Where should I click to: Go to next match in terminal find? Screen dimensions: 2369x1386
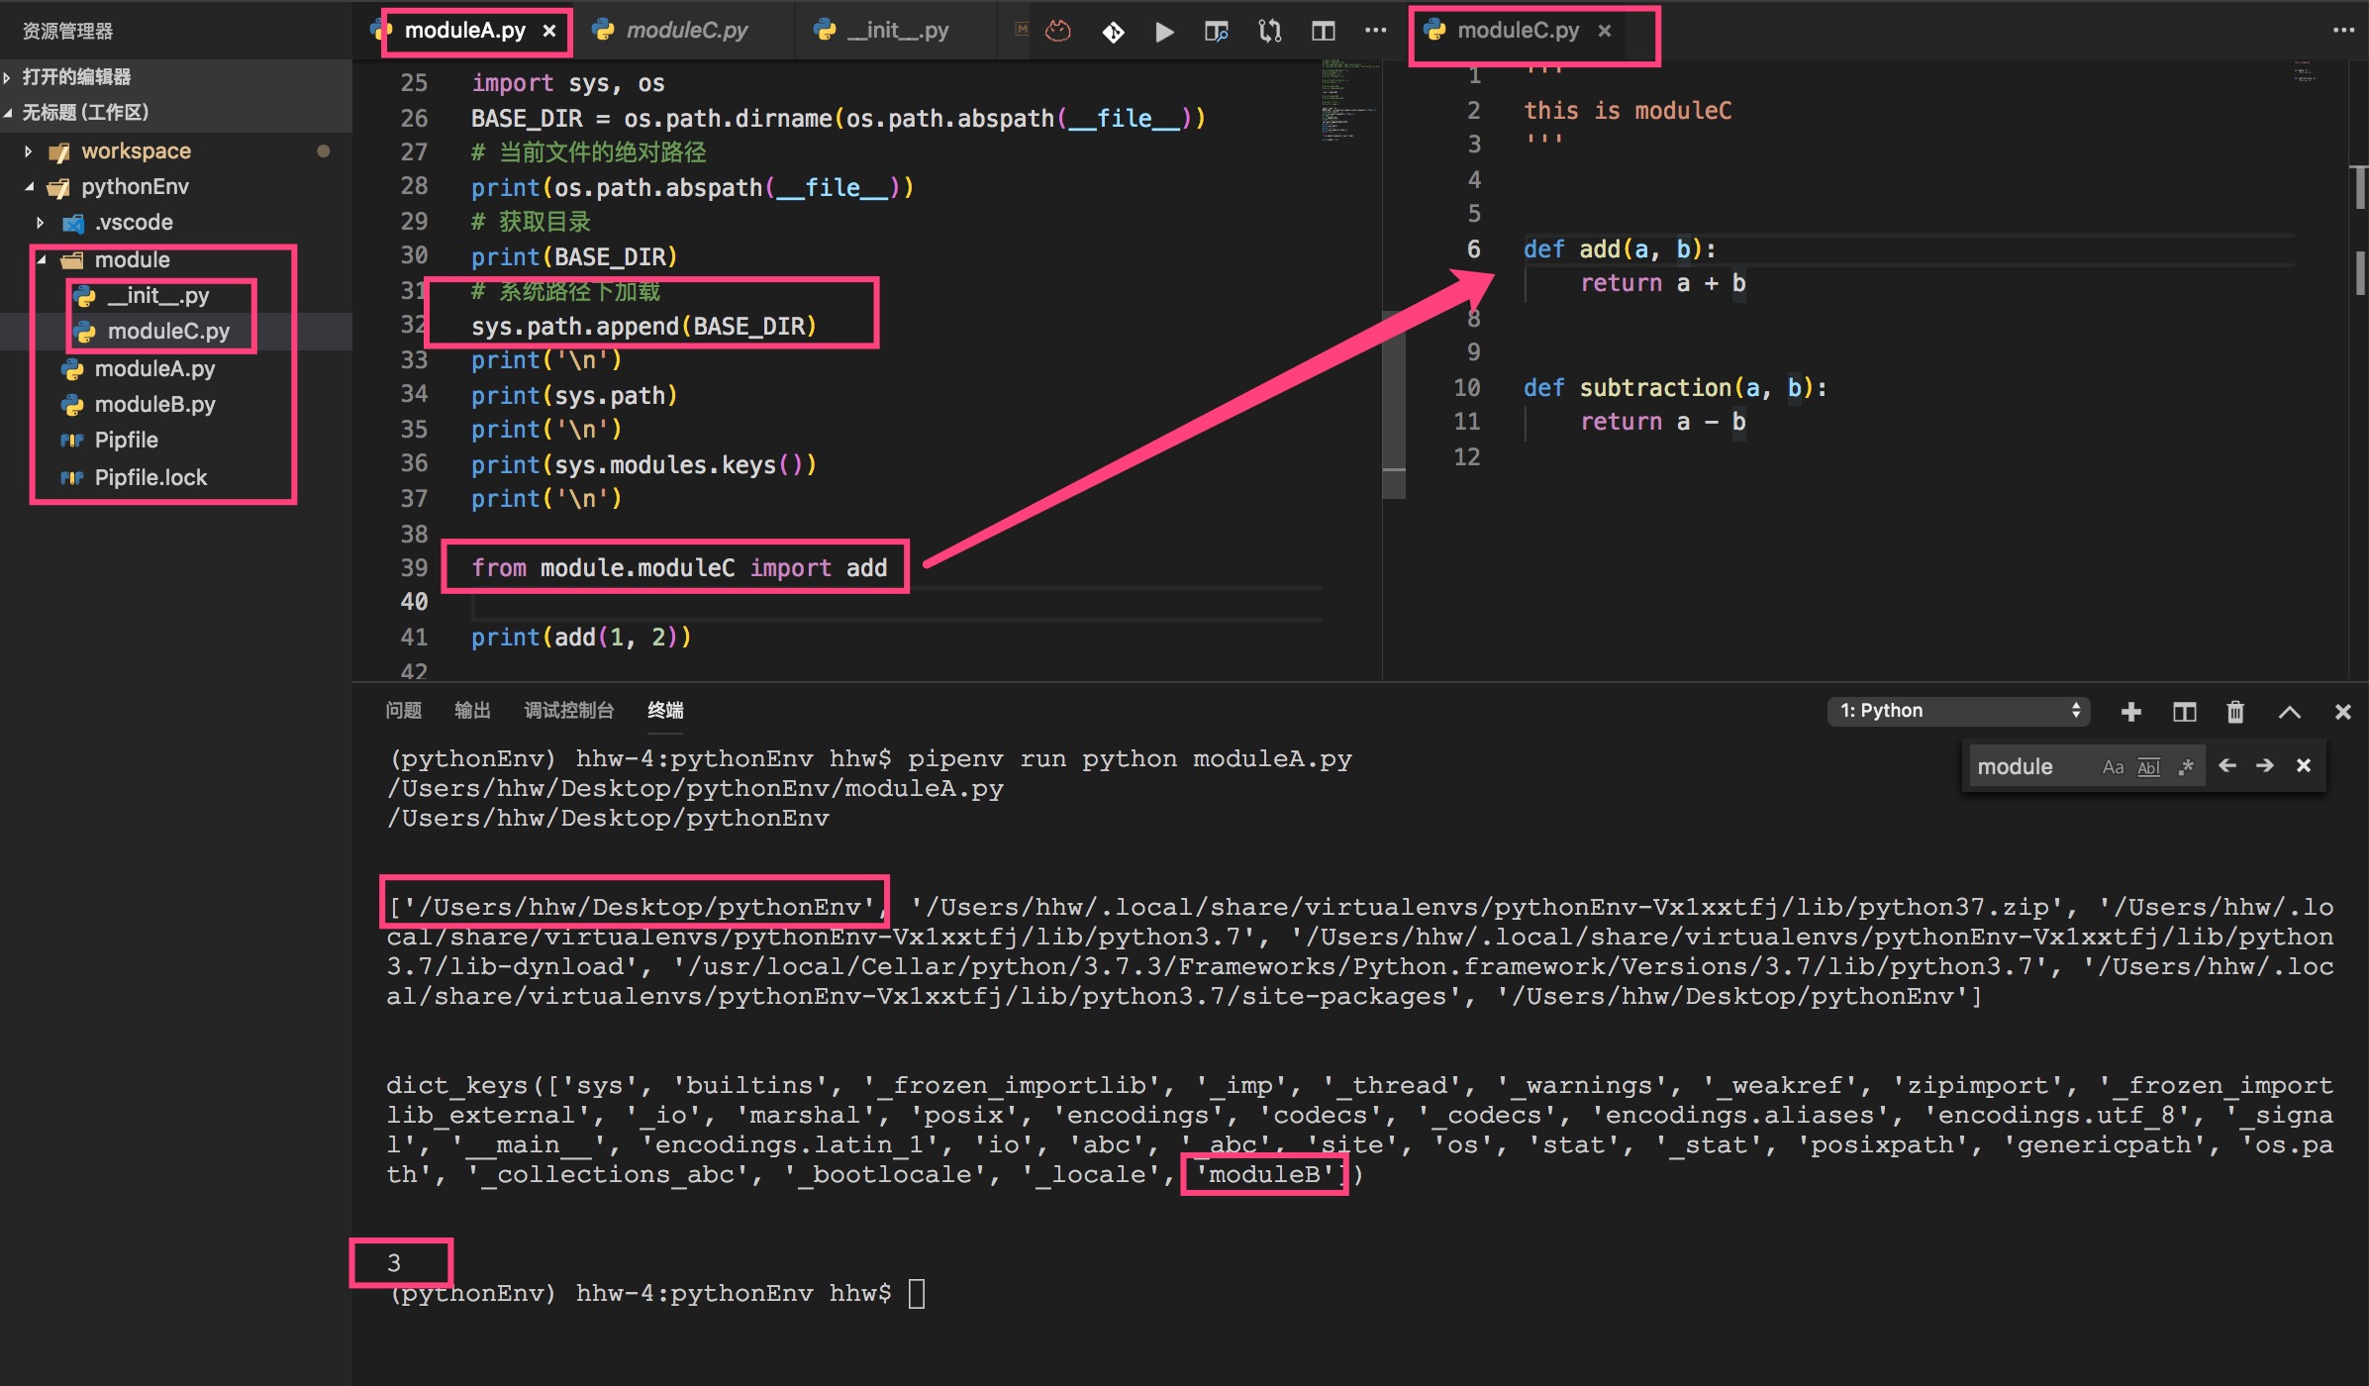point(2264,765)
